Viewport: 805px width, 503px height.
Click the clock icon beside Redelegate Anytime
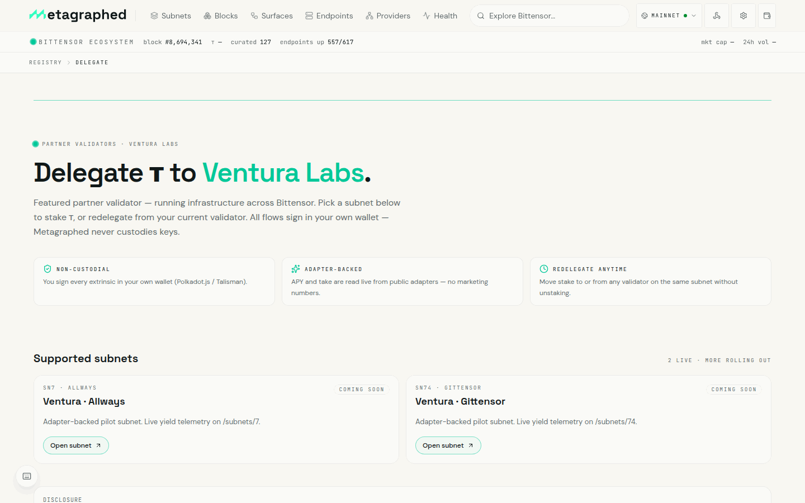(x=544, y=269)
